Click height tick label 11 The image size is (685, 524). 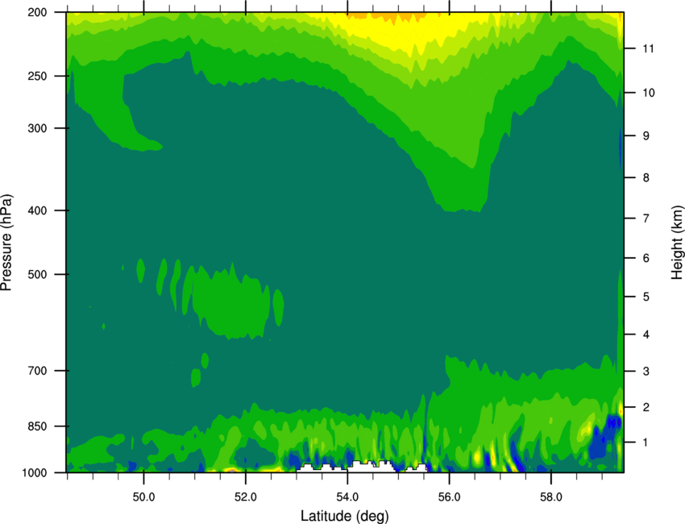point(648,48)
